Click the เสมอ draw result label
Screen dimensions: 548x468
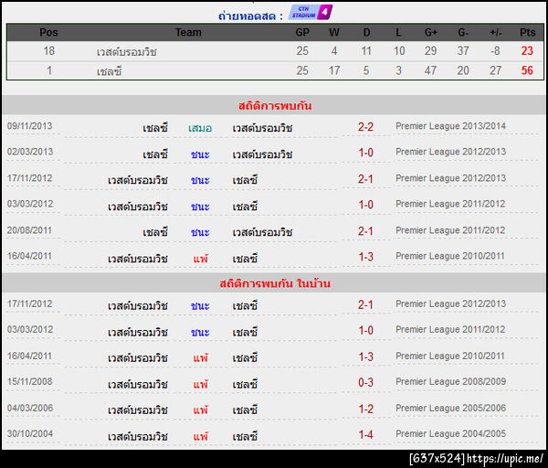click(200, 128)
